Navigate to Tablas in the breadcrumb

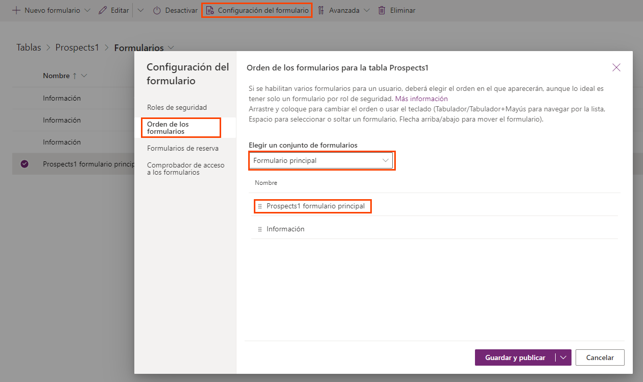[28, 47]
